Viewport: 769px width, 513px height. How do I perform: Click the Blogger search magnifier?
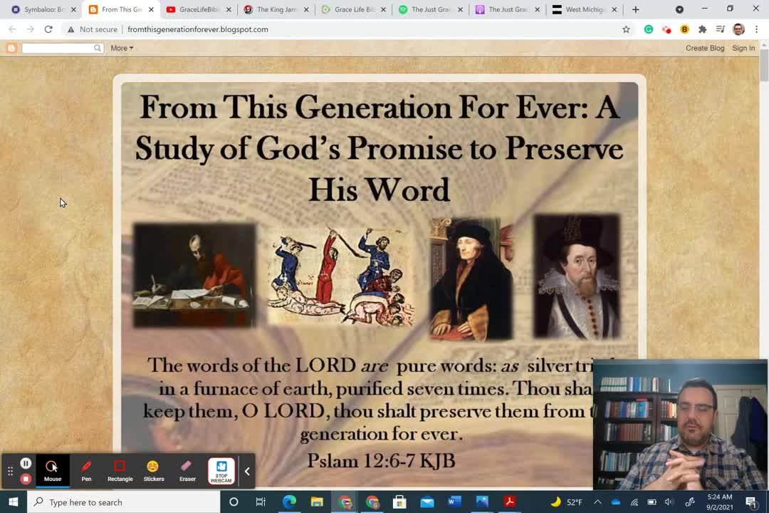(x=98, y=48)
